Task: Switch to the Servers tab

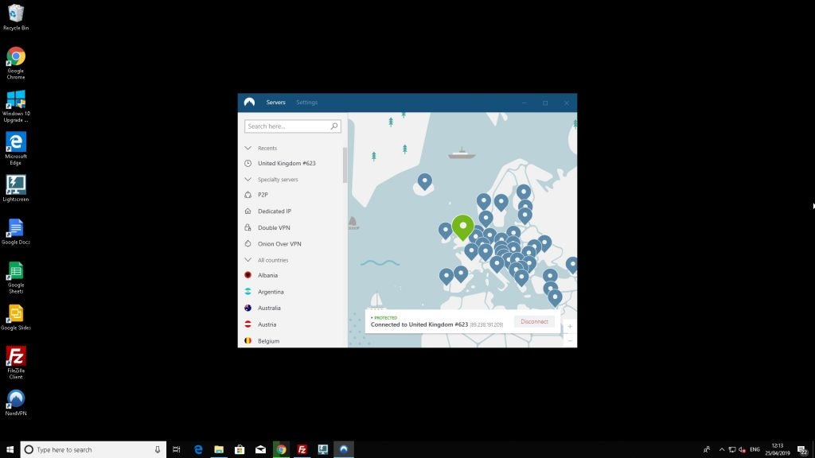Action: coord(275,103)
